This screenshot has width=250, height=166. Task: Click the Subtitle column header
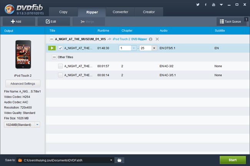[220, 31]
